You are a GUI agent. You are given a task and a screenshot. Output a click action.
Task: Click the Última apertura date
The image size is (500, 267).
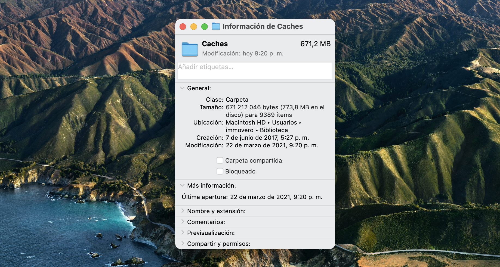pyautogui.click(x=276, y=197)
